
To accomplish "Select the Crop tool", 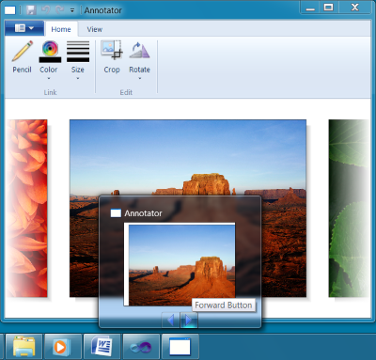I will click(x=112, y=57).
